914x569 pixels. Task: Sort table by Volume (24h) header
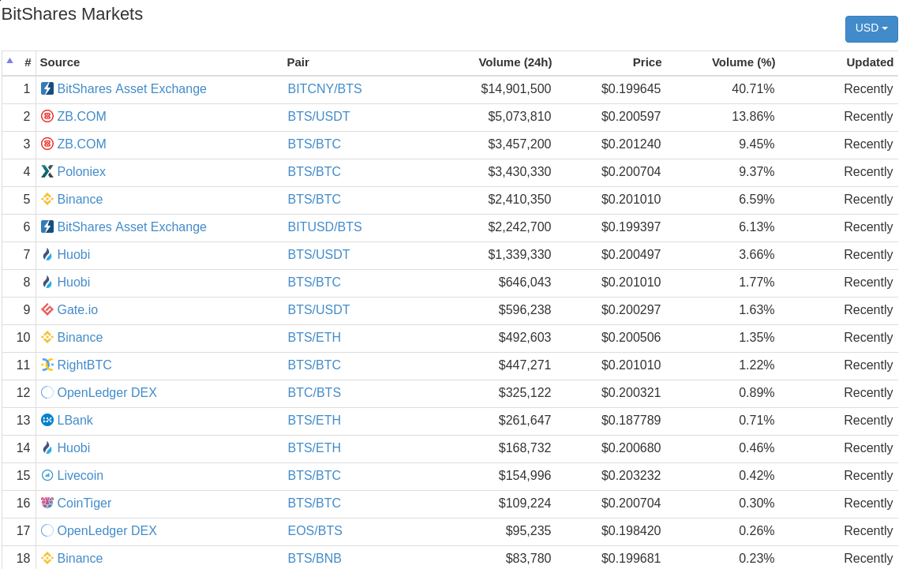point(515,62)
